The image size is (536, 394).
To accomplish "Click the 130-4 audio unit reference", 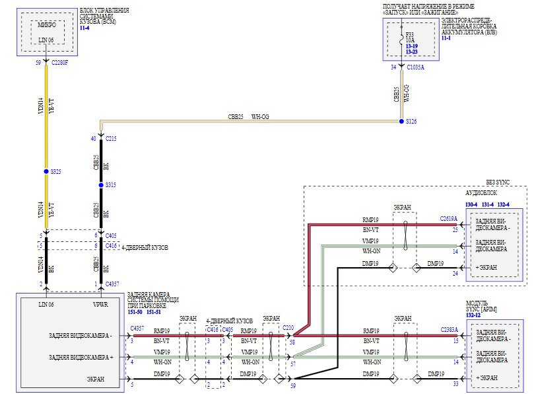I will point(471,204).
